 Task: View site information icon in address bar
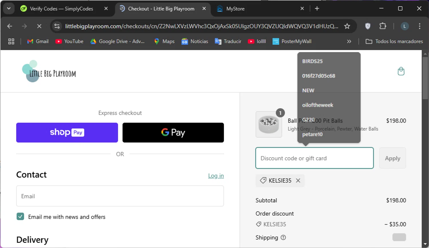(x=57, y=26)
